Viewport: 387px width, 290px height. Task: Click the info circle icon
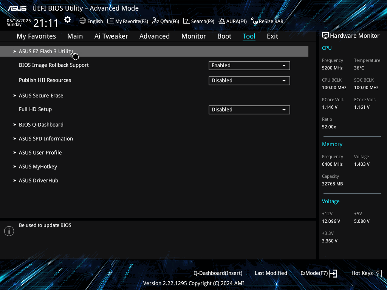point(9,231)
